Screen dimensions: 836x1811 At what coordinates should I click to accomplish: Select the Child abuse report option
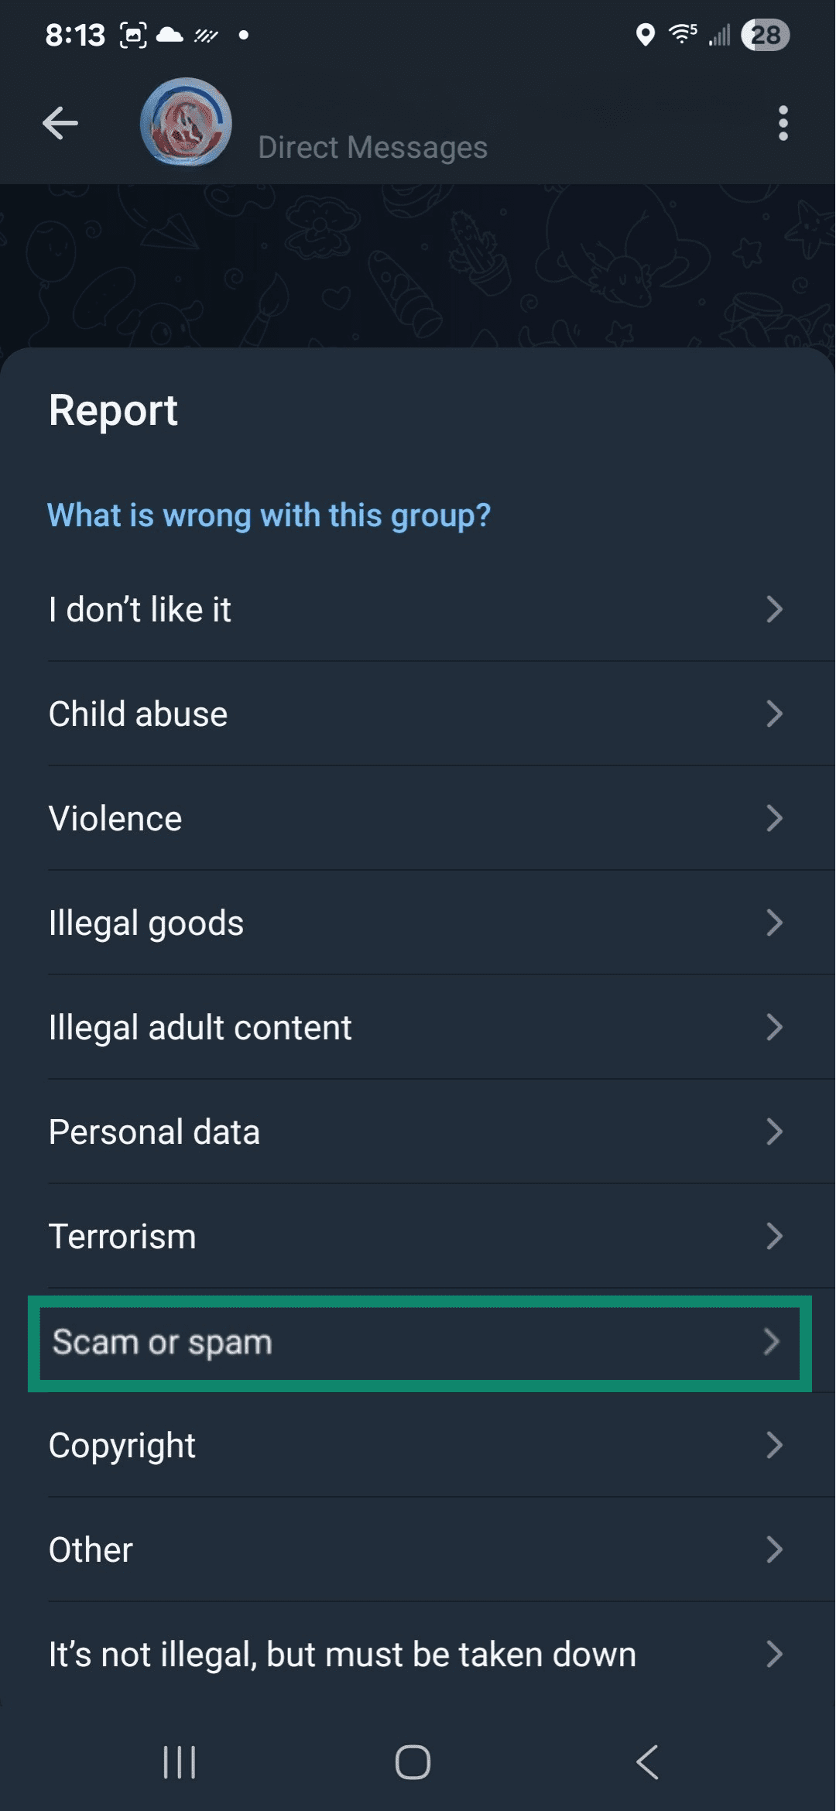click(418, 714)
